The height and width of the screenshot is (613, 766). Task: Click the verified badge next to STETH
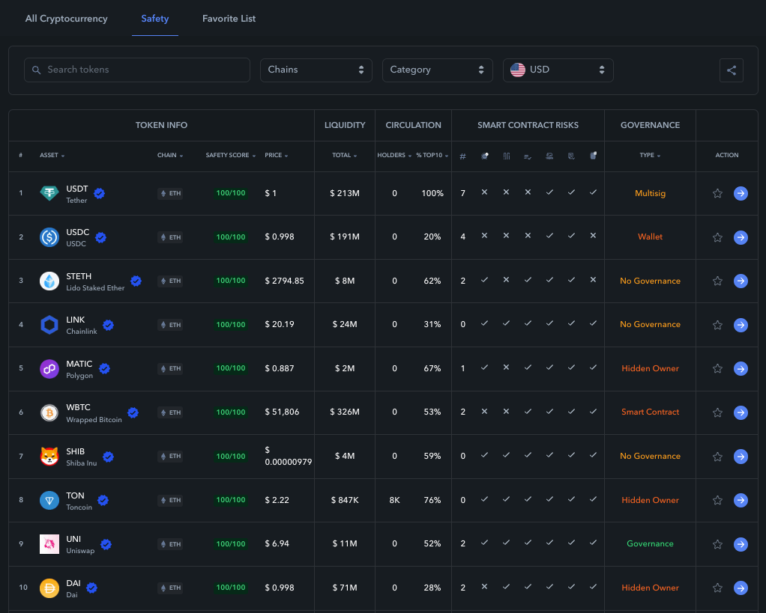(x=136, y=281)
